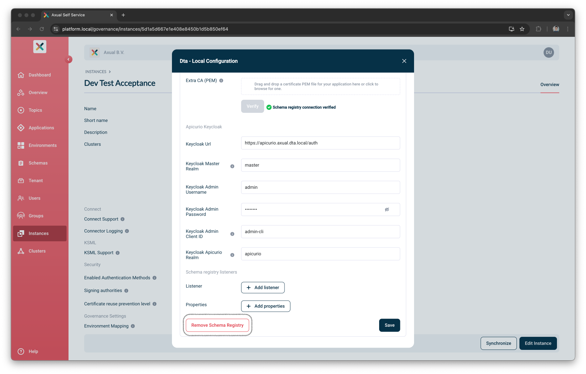Close the Local Configuration dialog
The image size is (586, 374).
click(404, 61)
